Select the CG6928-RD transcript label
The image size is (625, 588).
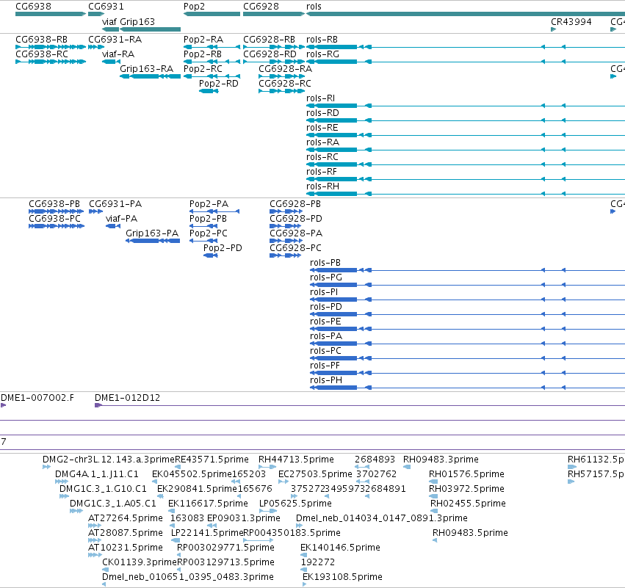pos(270,54)
